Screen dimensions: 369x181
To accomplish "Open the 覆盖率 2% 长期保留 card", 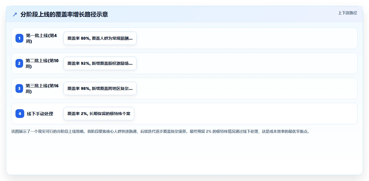I will click(99, 114).
